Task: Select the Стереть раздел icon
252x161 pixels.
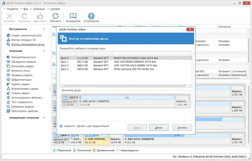Action: click(x=9, y=93)
